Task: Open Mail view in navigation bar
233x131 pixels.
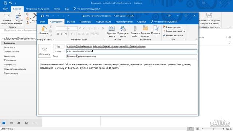Action: pos(4,123)
